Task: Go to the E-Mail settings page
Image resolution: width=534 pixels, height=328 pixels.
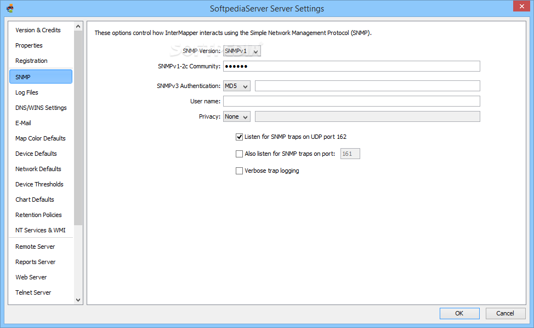Action: coord(23,123)
